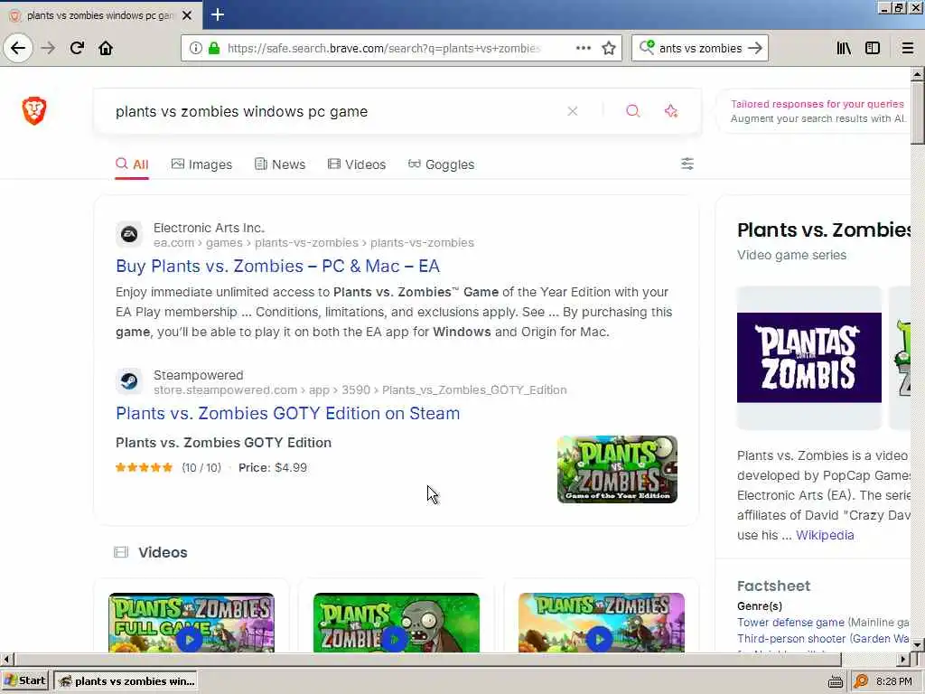Open search filter settings sliders icon
The width and height of the screenshot is (925, 694).
coord(687,164)
